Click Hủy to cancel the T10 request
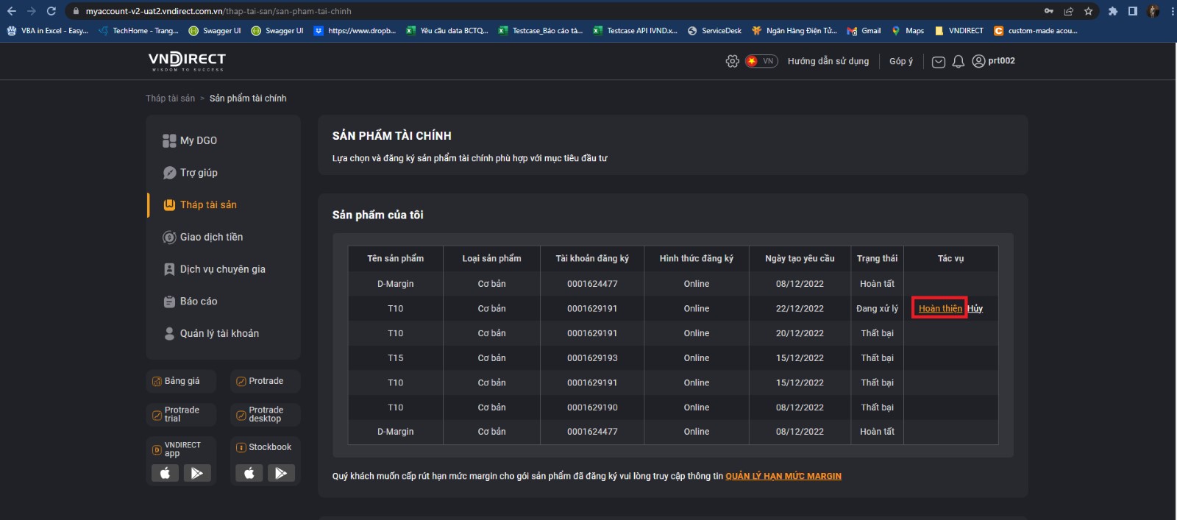Screen dimensions: 1177x520 point(975,309)
